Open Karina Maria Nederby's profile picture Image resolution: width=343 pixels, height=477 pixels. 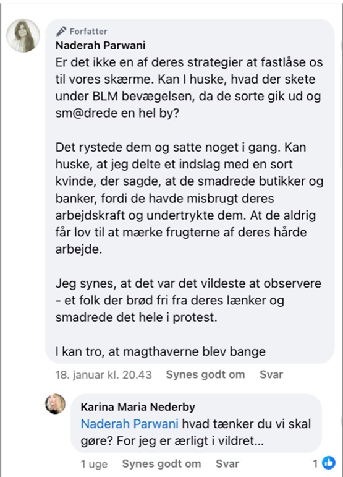point(56,404)
